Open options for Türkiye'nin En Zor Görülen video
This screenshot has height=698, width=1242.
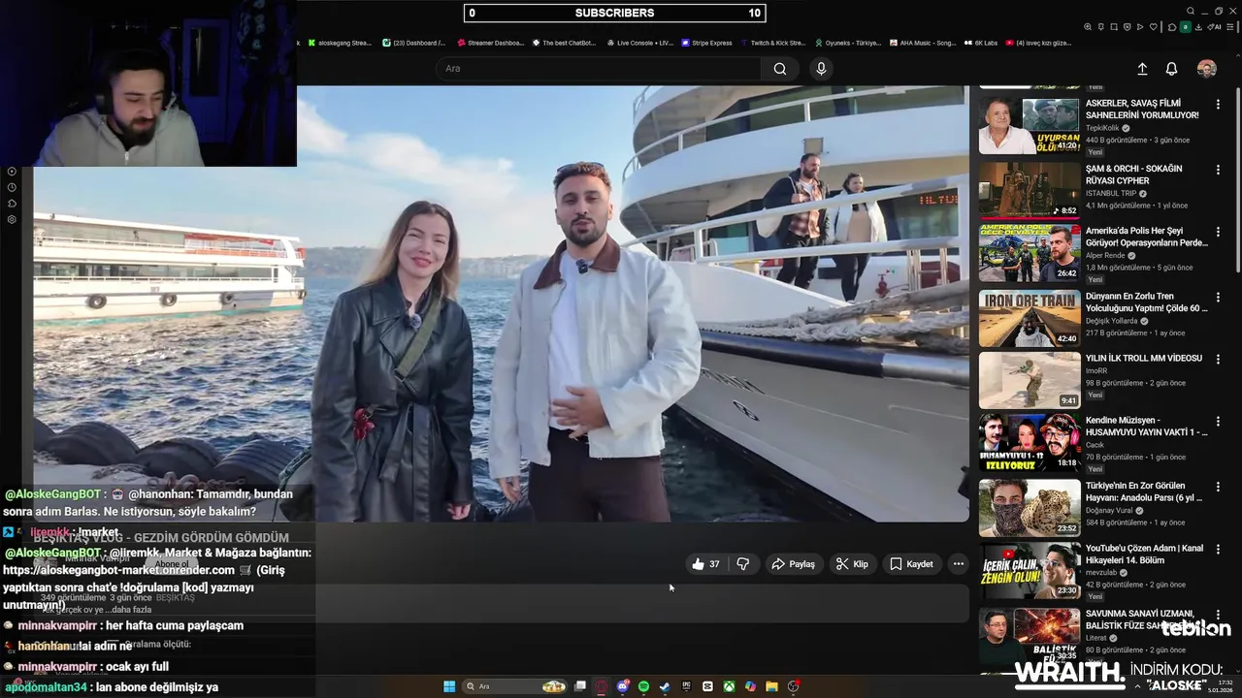click(1218, 486)
